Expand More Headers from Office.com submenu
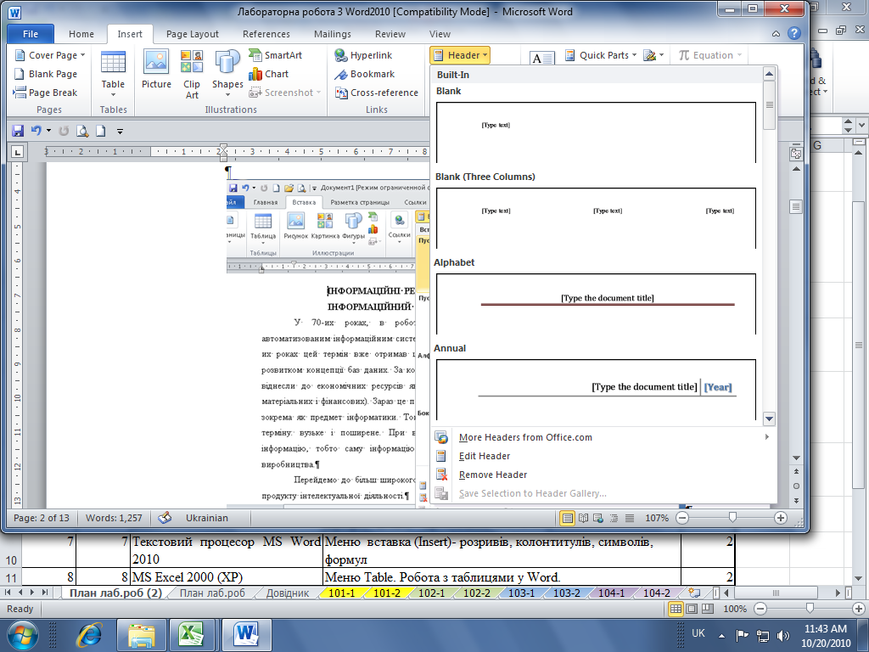 (767, 437)
